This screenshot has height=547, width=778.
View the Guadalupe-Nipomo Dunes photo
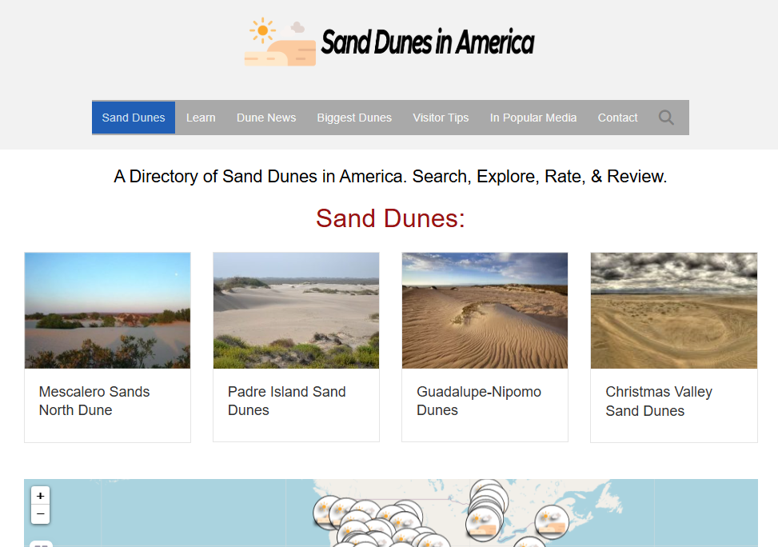click(485, 311)
